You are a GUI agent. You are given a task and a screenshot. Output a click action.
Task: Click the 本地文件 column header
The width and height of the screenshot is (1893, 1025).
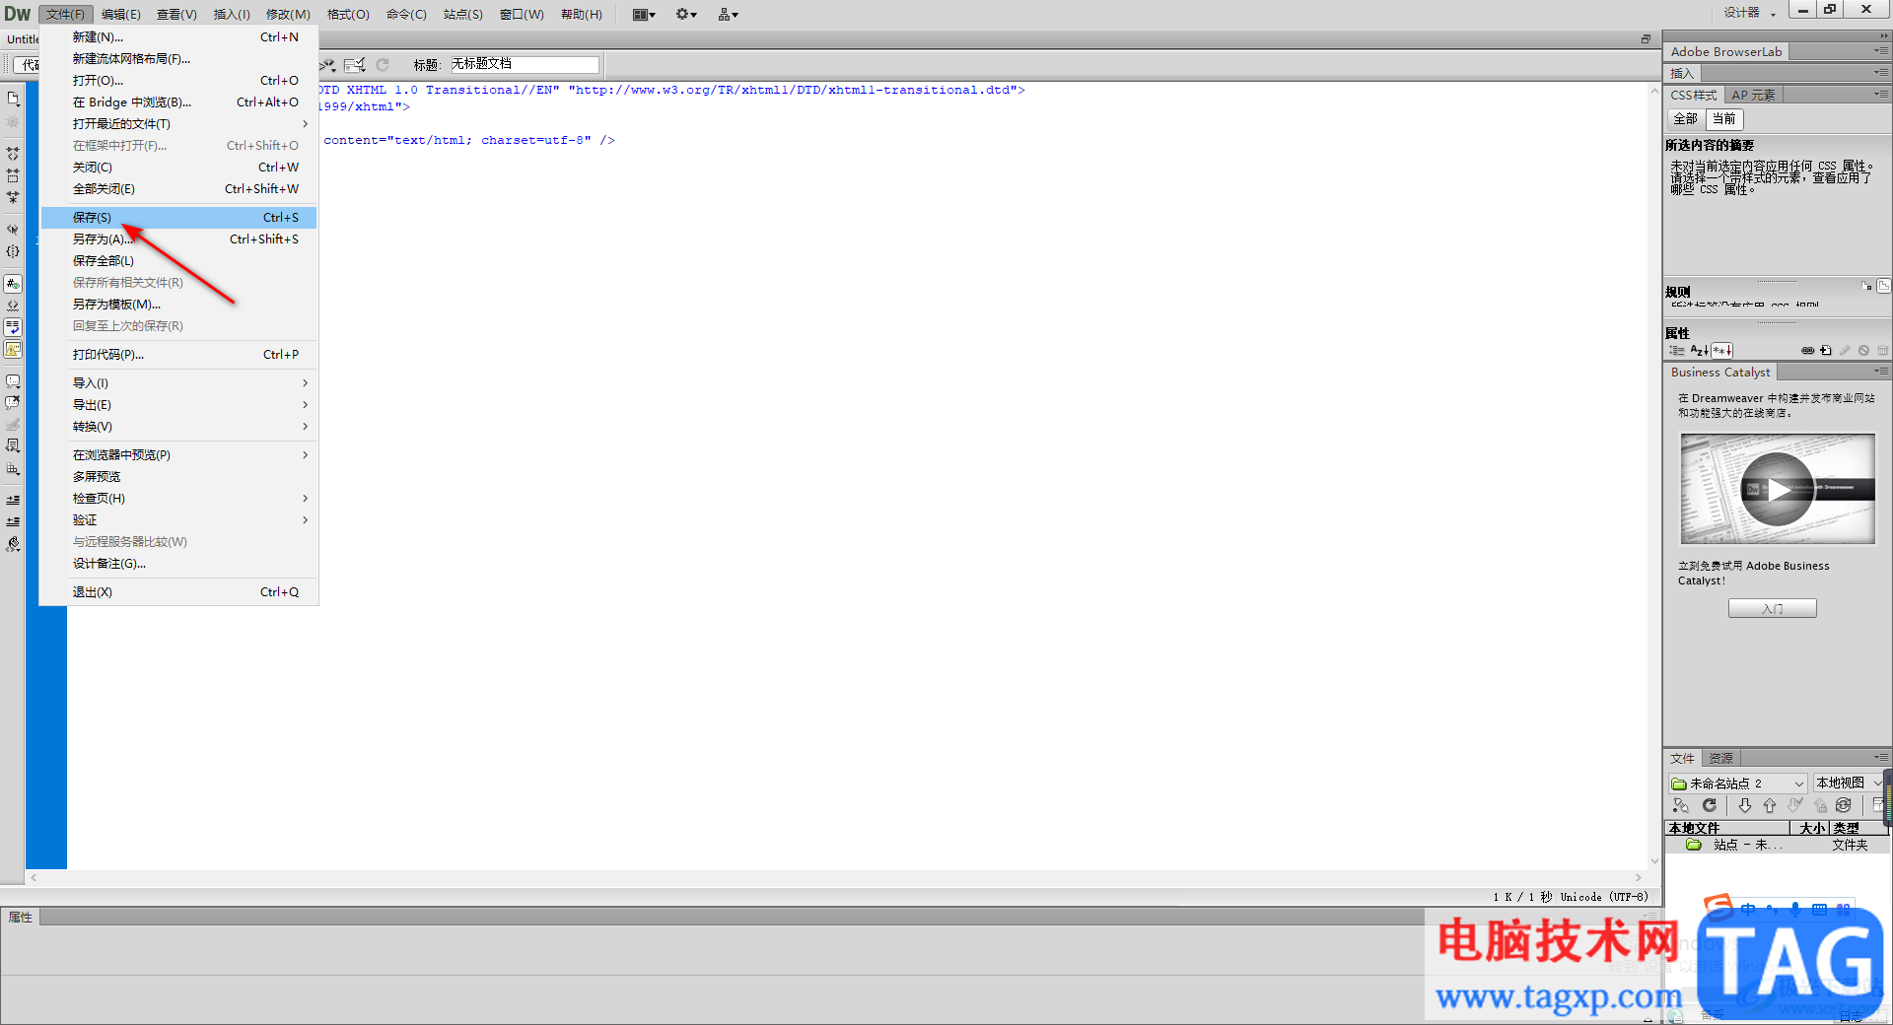1727,828
